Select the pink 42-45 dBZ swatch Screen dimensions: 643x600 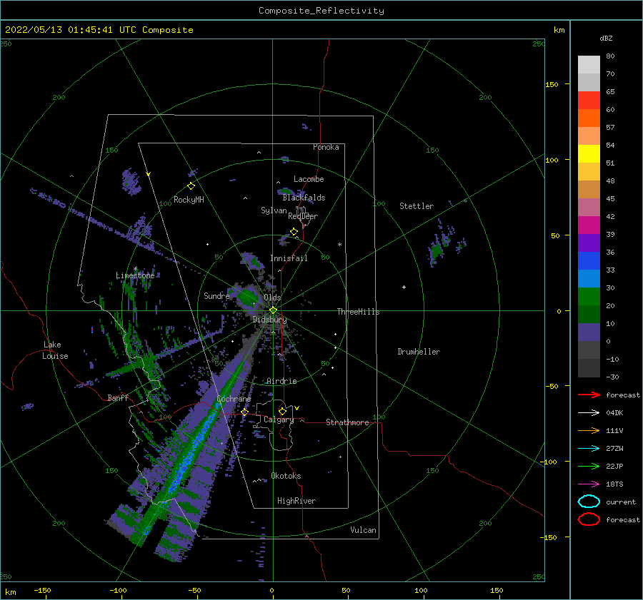click(589, 207)
